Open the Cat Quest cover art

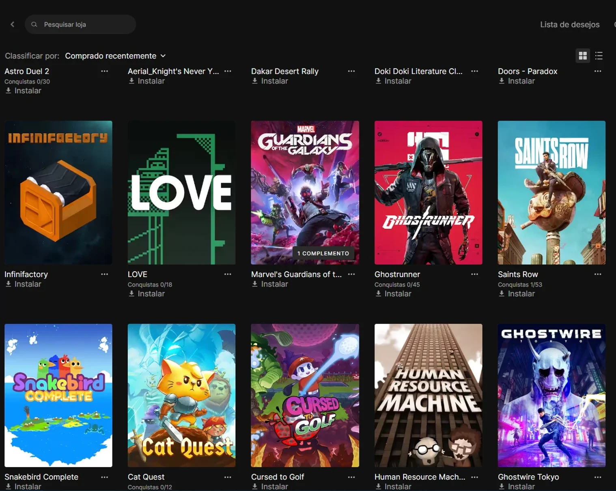pyautogui.click(x=182, y=395)
